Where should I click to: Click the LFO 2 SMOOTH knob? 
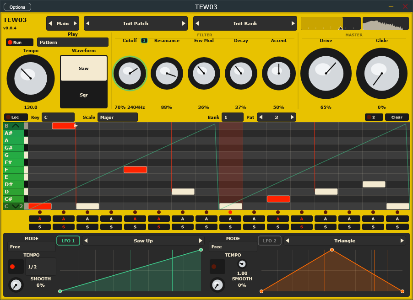pyautogui.click(x=217, y=285)
